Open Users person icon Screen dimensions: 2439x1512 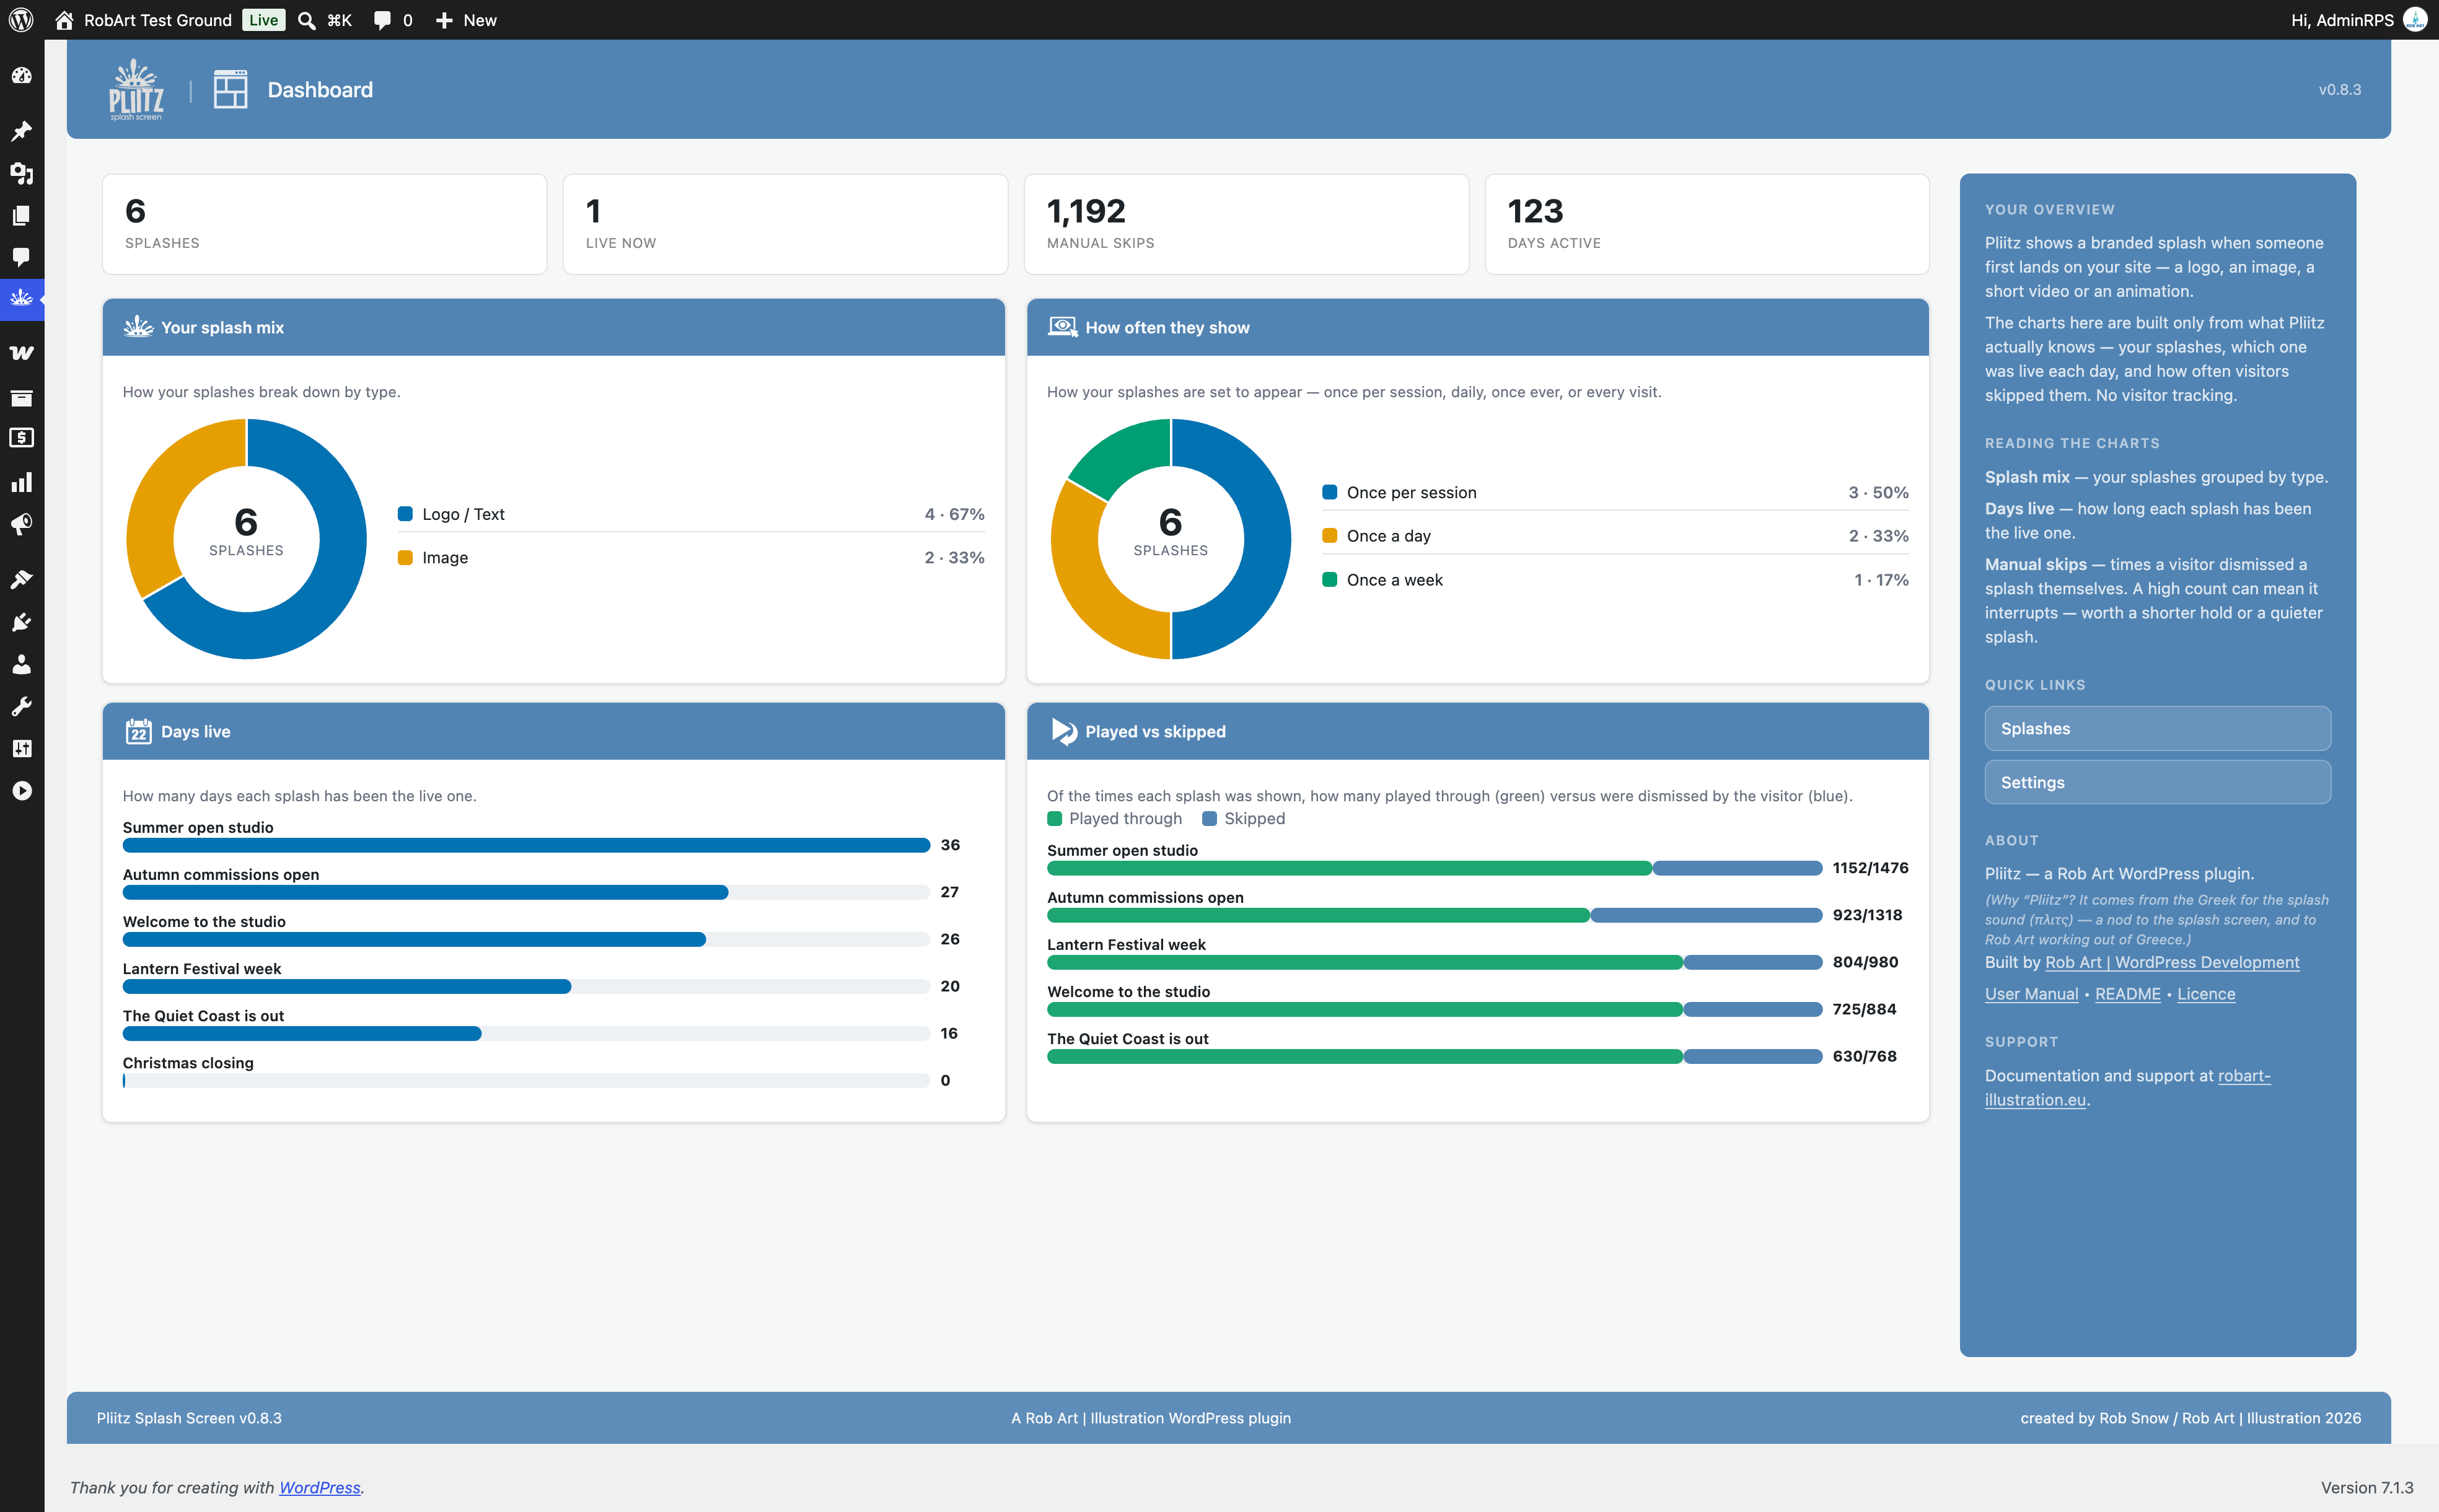(21, 664)
